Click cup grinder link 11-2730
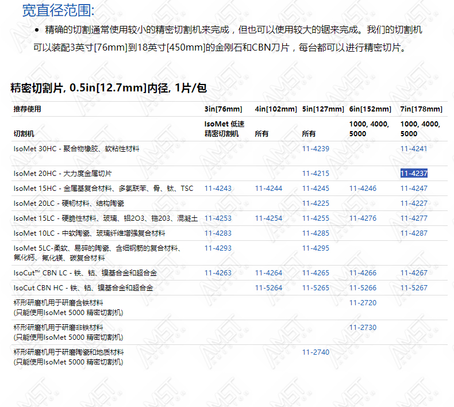 tap(363, 328)
